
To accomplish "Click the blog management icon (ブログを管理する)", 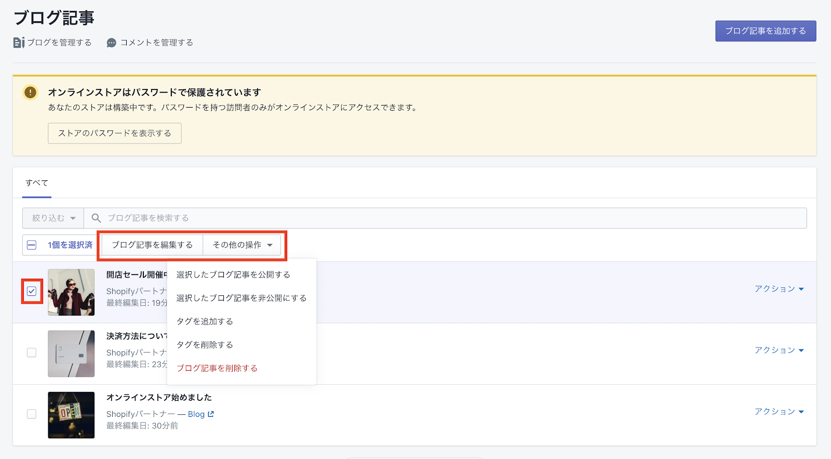I will 19,43.
